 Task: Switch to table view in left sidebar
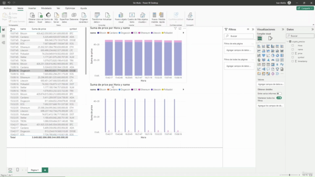coord(3,36)
